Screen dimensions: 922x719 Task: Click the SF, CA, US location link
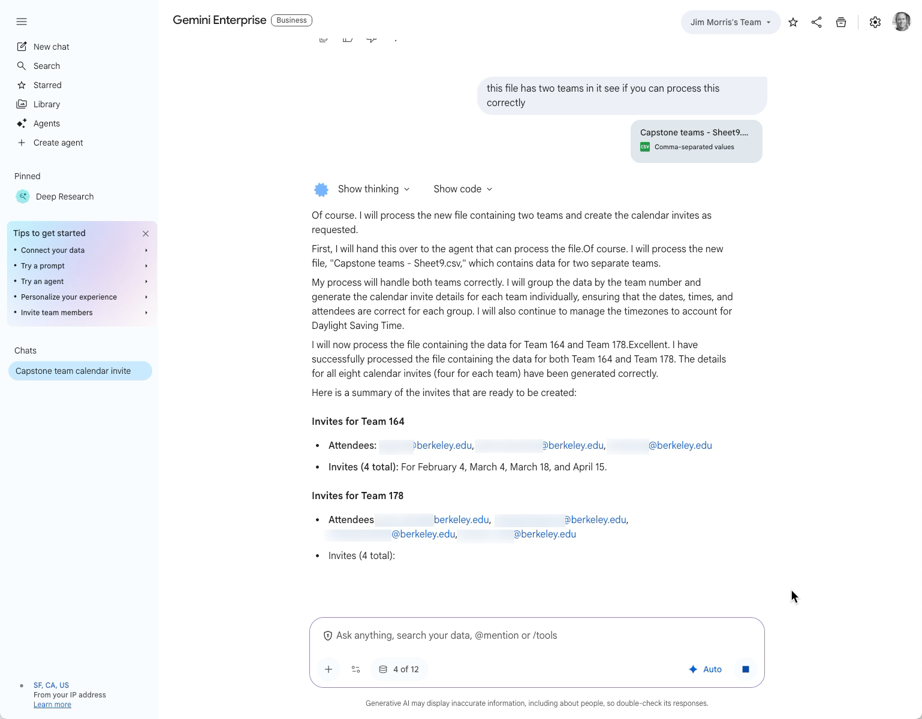[51, 685]
